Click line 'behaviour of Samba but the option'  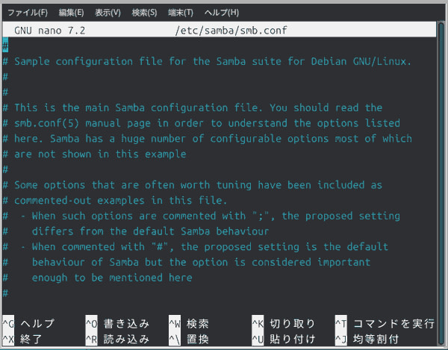click(186, 263)
